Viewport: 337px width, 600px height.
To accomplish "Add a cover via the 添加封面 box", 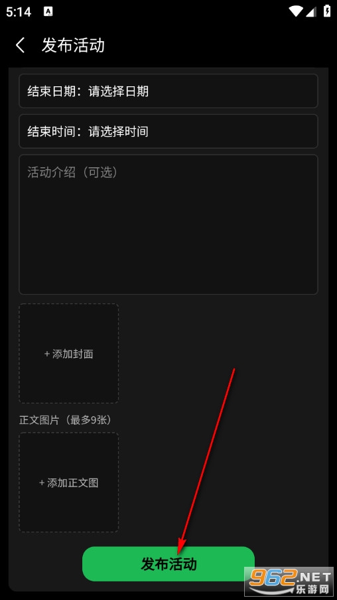I will point(69,354).
